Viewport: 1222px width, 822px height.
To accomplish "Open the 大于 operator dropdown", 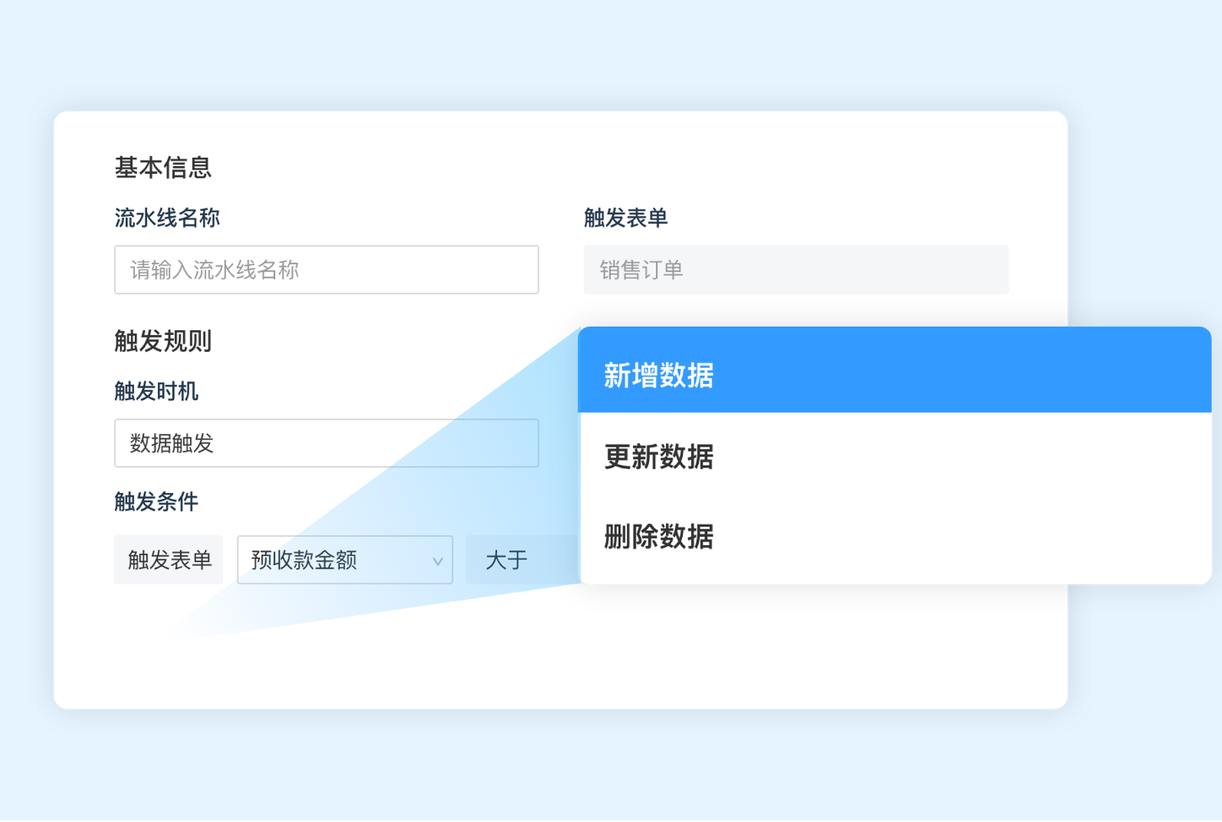I will (x=515, y=560).
